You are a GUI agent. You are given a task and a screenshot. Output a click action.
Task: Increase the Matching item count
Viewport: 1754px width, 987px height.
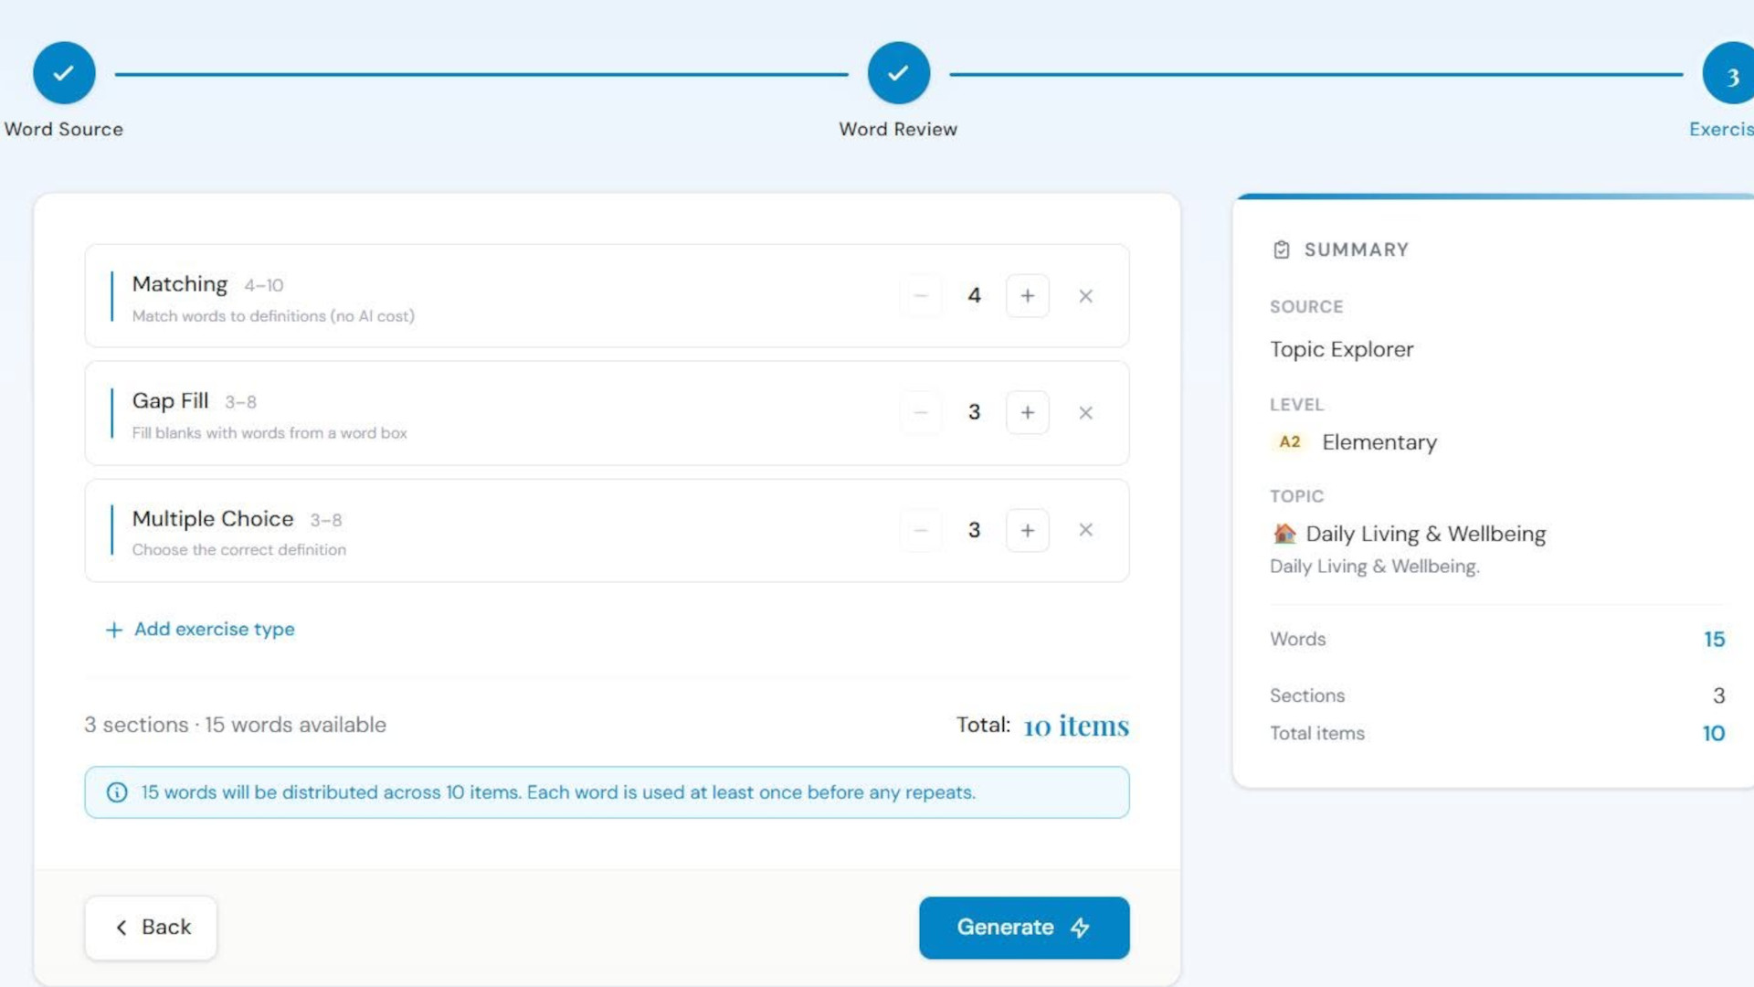1027,296
